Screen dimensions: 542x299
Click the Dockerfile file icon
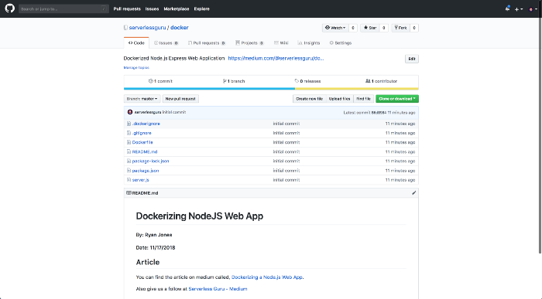coord(129,142)
